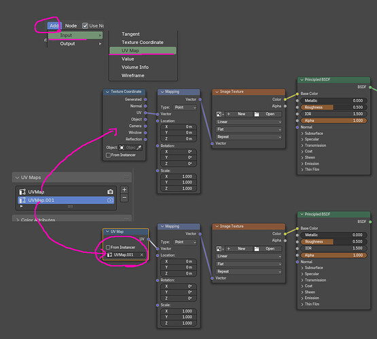Click the UV output socket of Texture Coordinate

pos(145,113)
